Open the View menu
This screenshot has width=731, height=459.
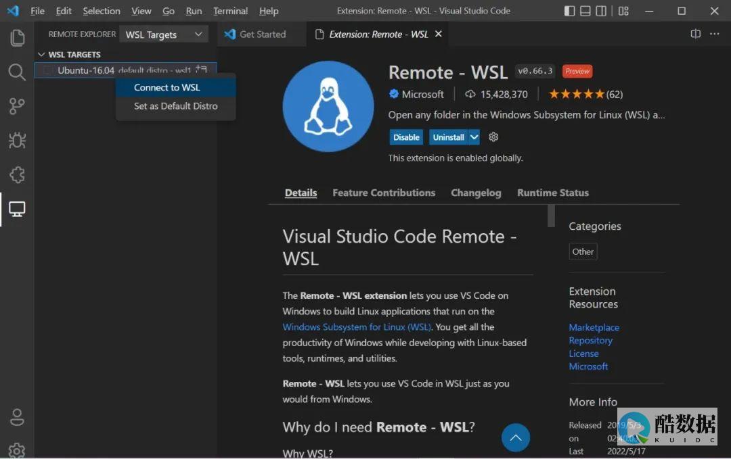click(x=141, y=11)
